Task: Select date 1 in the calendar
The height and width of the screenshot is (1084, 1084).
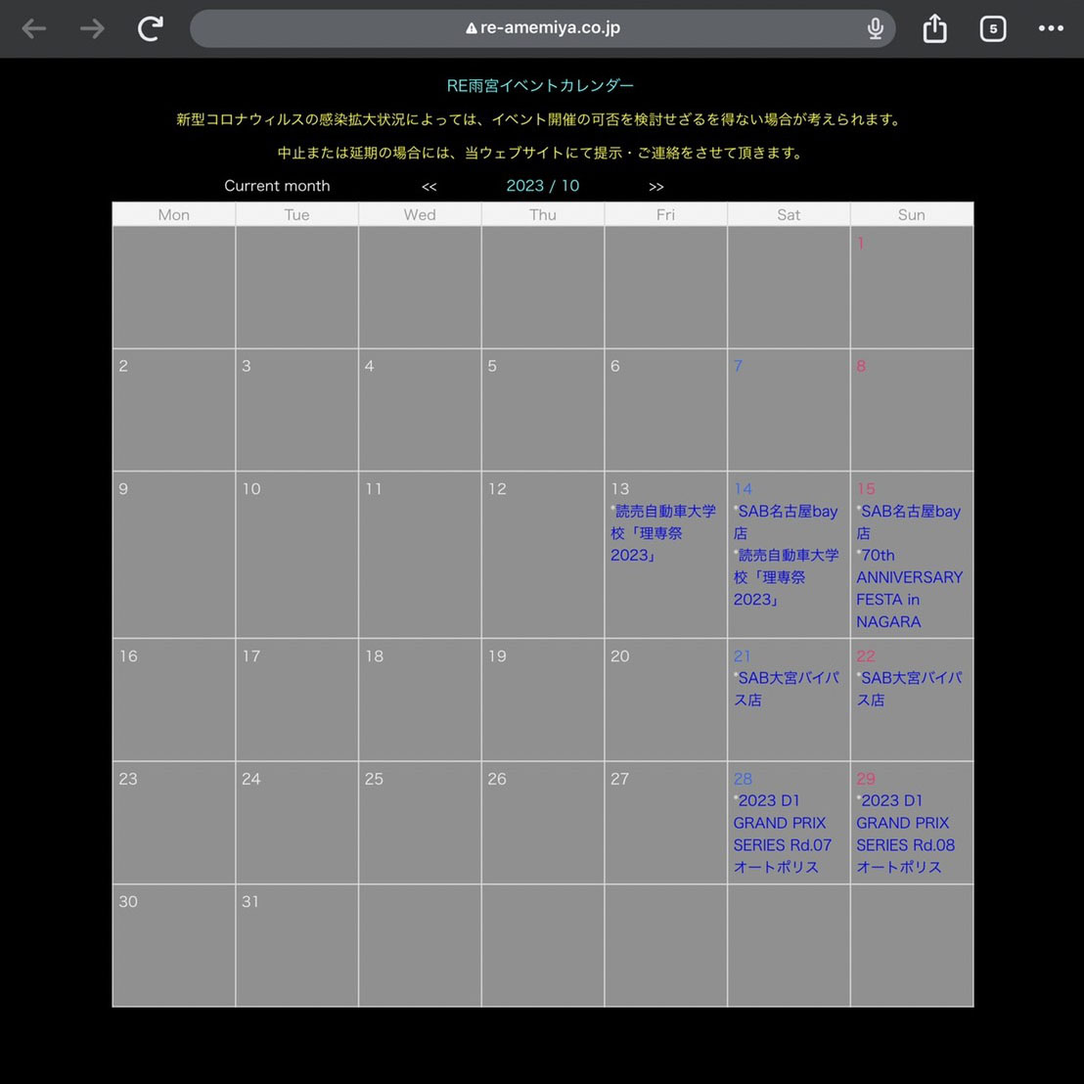Action: tap(861, 244)
